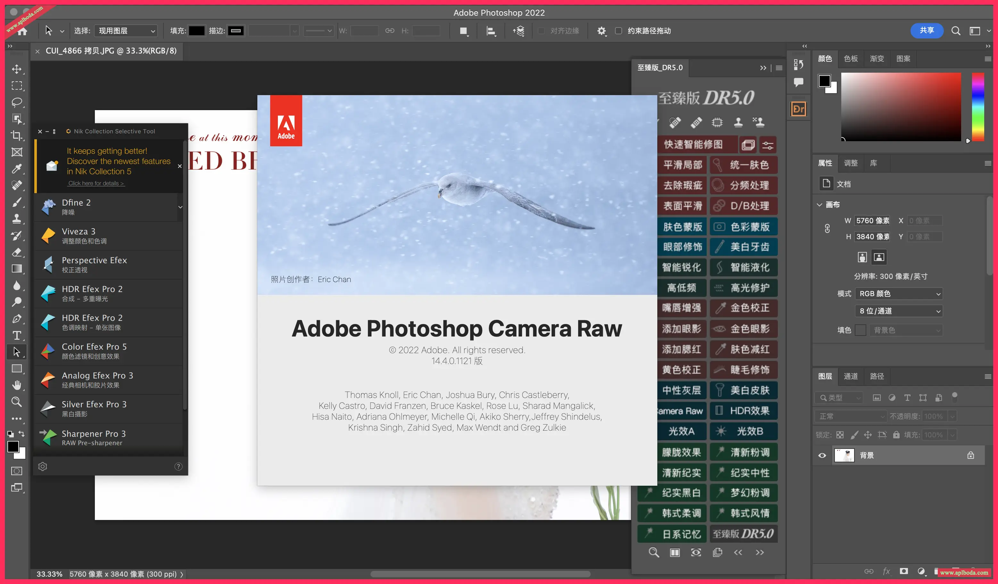Launch Viveza 3 from Nik panel

(109, 236)
